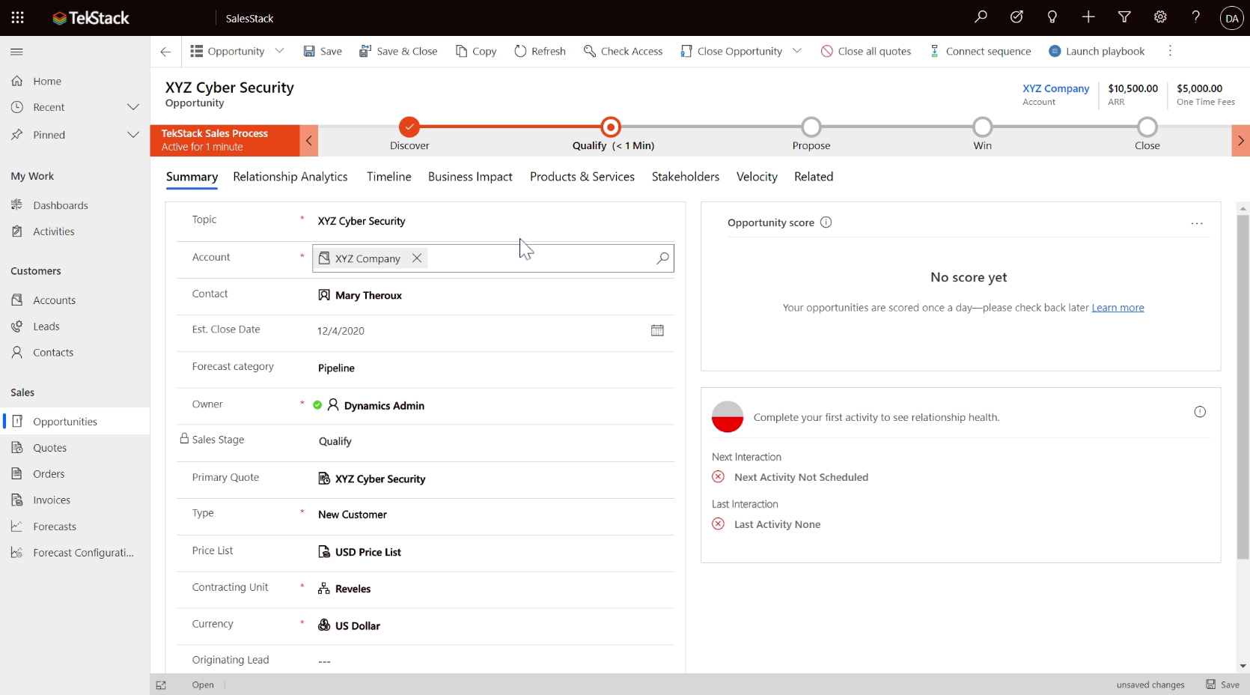Image resolution: width=1250 pixels, height=695 pixels.
Task: Remove XYZ Company from Account field
Action: pyautogui.click(x=417, y=258)
